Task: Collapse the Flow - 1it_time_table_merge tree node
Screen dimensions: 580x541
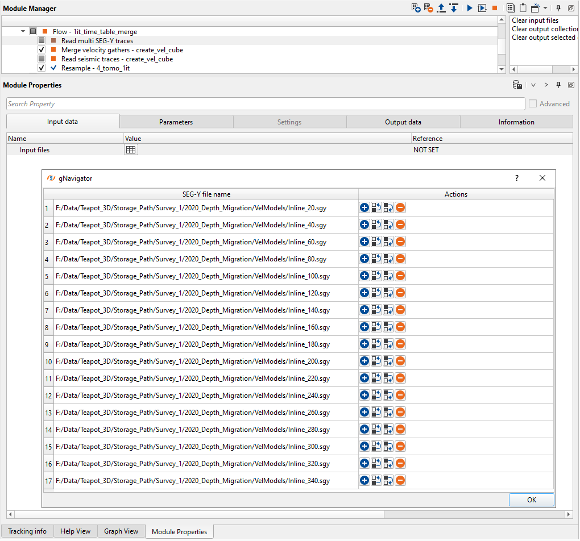Action: [x=23, y=32]
